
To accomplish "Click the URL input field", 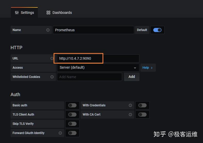I will (x=98, y=58).
